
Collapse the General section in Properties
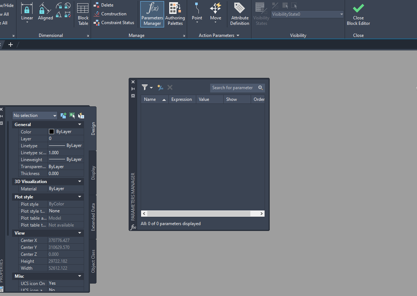79,124
